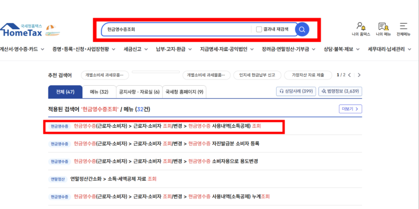This screenshot has height=209, width=419.
Task: Select the 전체 (47) tab
Action: (x=65, y=92)
